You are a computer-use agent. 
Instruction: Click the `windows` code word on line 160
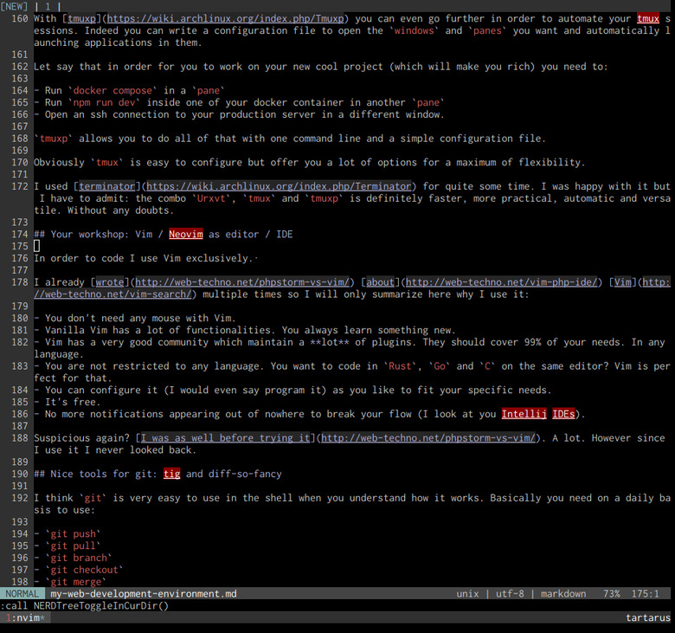pos(415,30)
